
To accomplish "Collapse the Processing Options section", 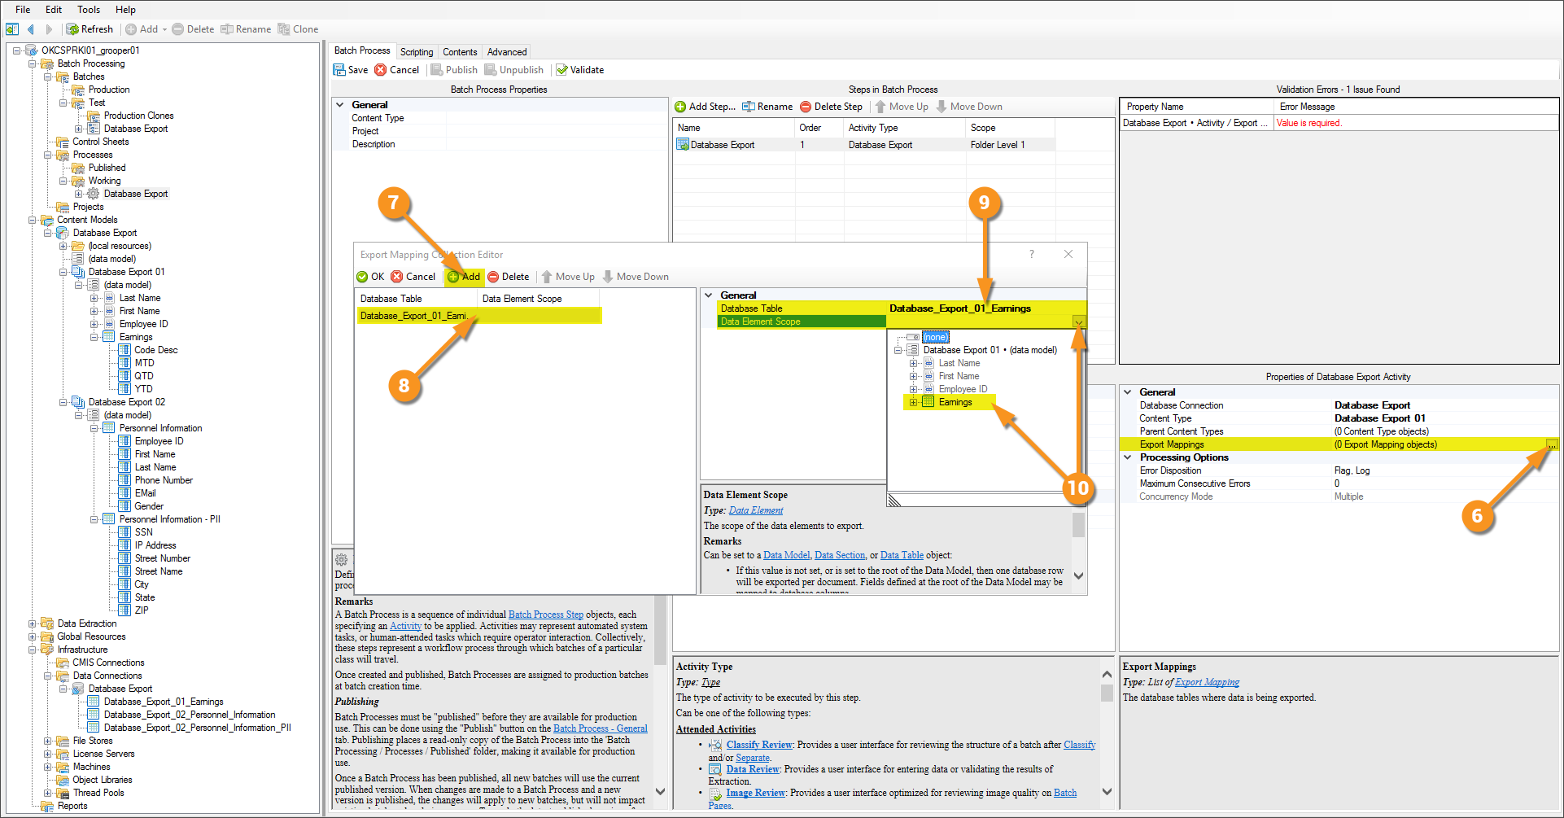I will tap(1128, 457).
